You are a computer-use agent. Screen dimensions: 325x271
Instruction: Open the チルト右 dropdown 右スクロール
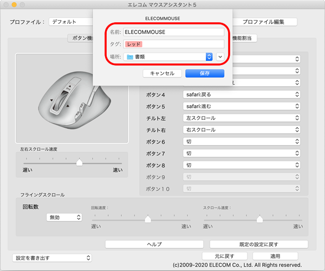(242, 130)
